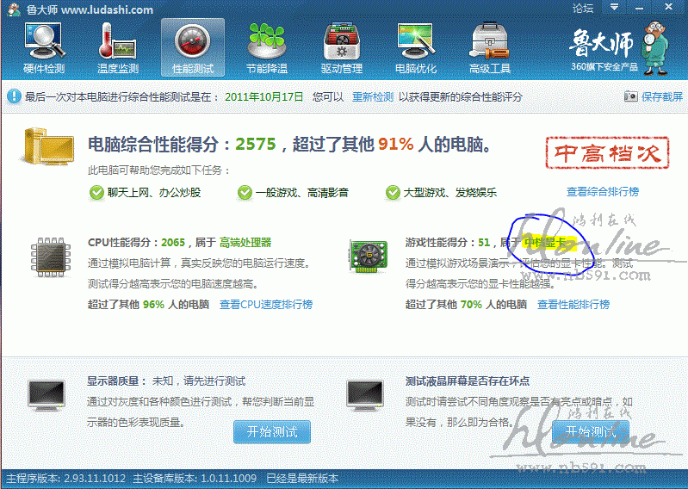The height and width of the screenshot is (489, 688).
Task: Click the 主设备库版本 status text
Action: pos(195,478)
